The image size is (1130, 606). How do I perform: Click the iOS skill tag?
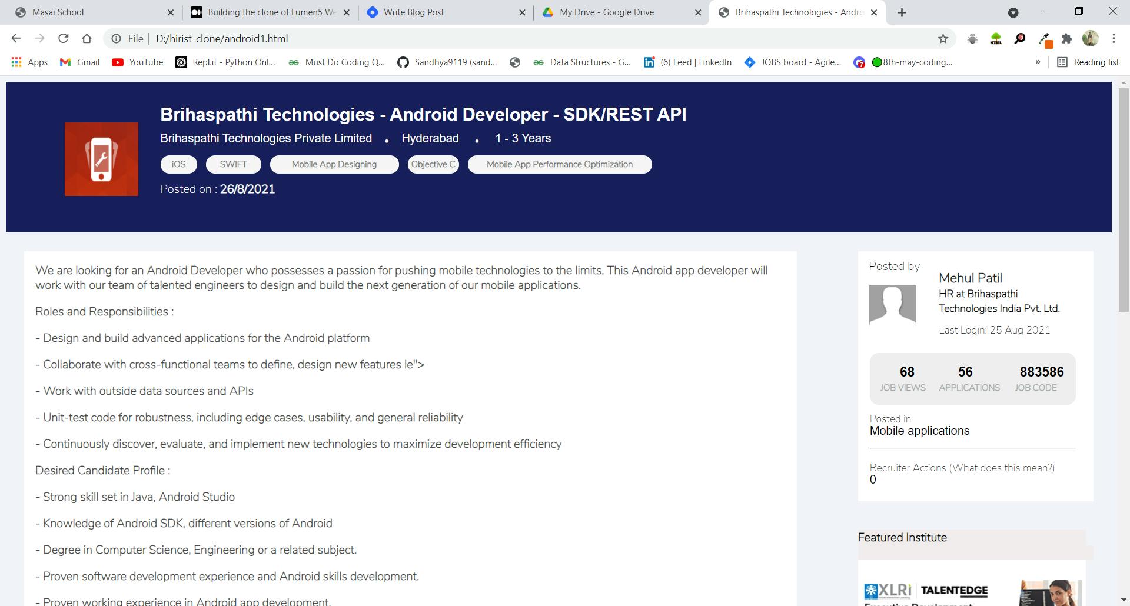[178, 164]
